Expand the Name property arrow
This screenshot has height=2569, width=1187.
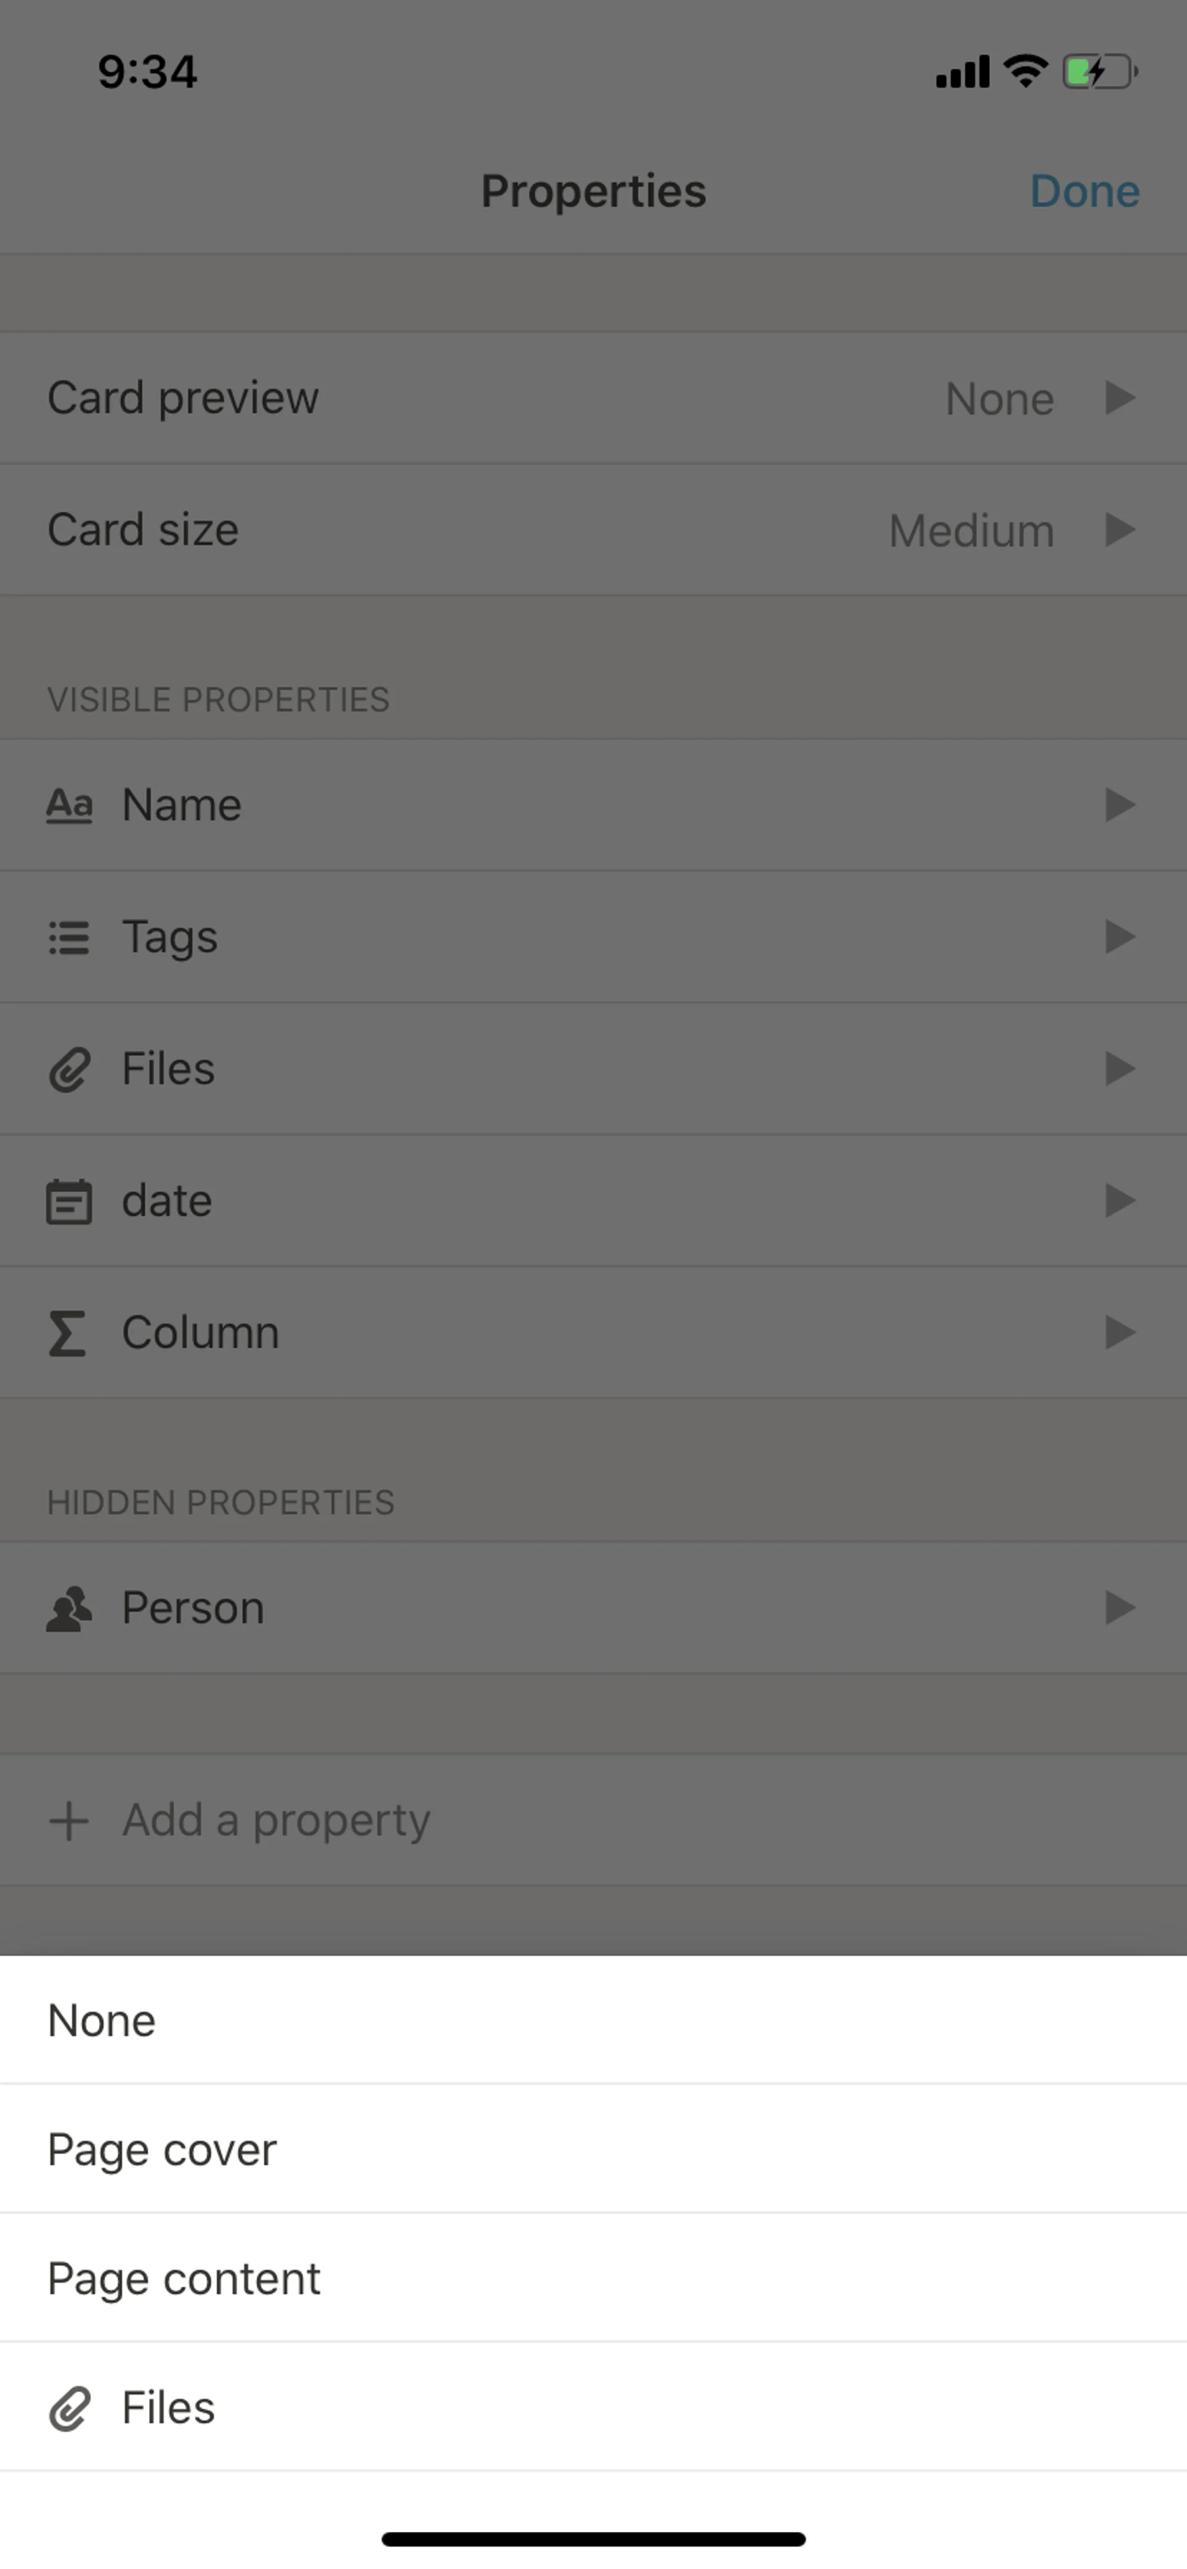tap(1120, 805)
